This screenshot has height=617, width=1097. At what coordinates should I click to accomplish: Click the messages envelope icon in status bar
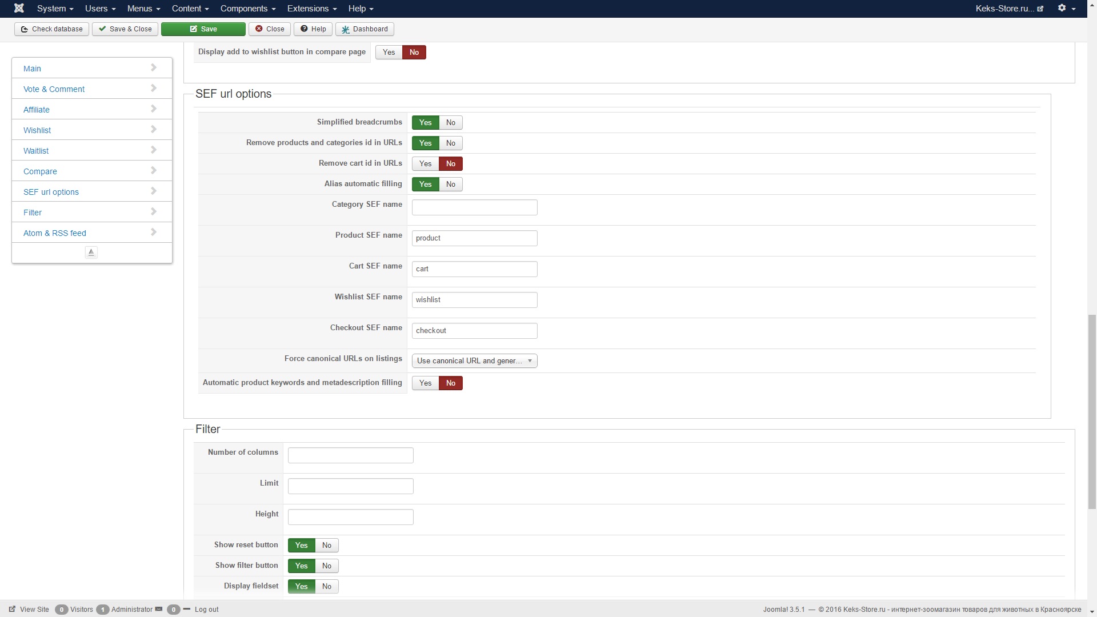(x=159, y=609)
